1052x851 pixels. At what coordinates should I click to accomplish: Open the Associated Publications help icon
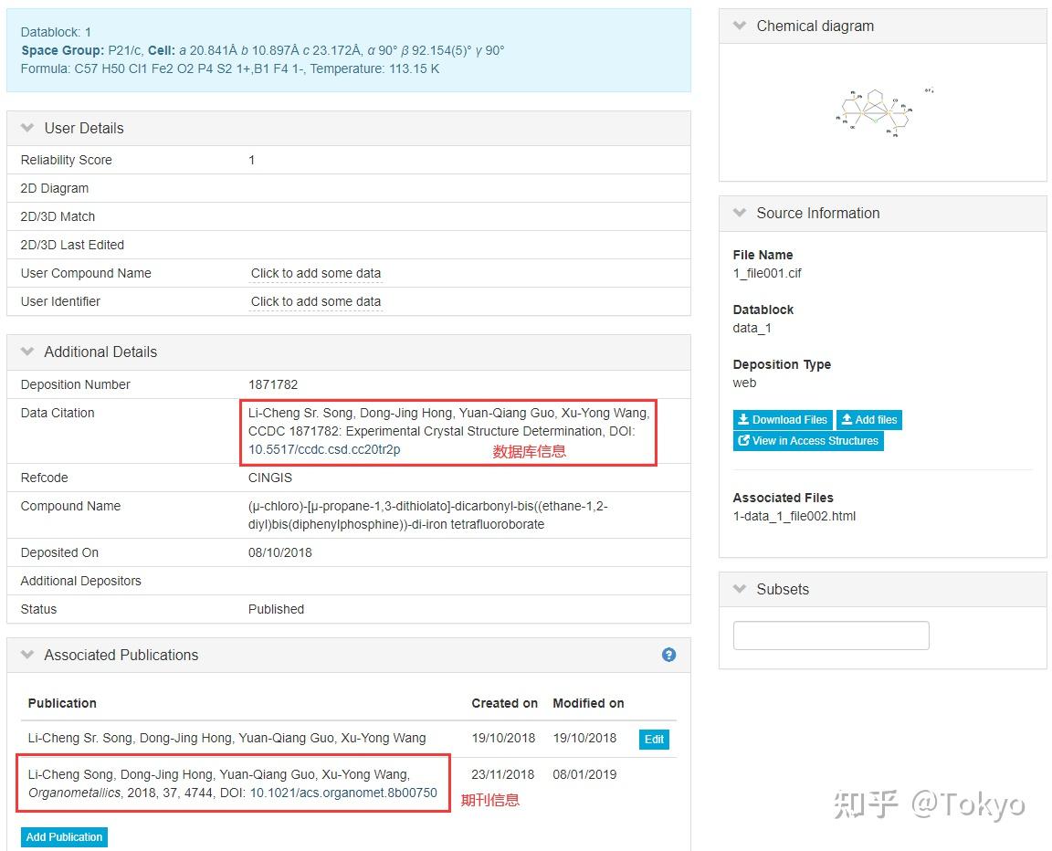click(x=668, y=655)
